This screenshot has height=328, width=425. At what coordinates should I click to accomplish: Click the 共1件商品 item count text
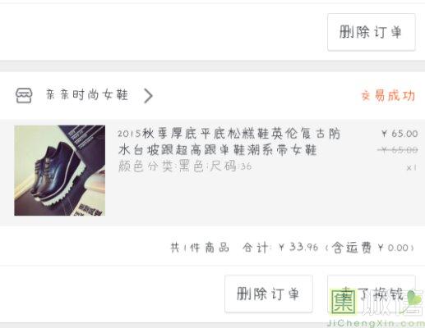200,248
